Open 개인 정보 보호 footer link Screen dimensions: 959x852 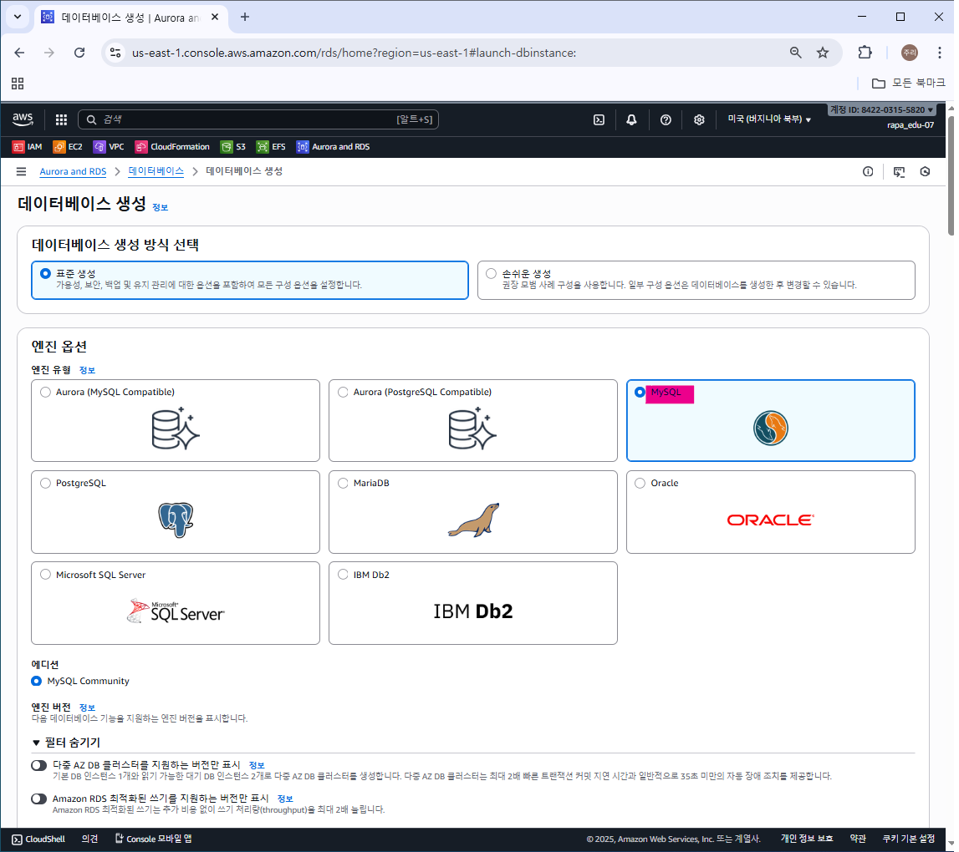(x=807, y=839)
